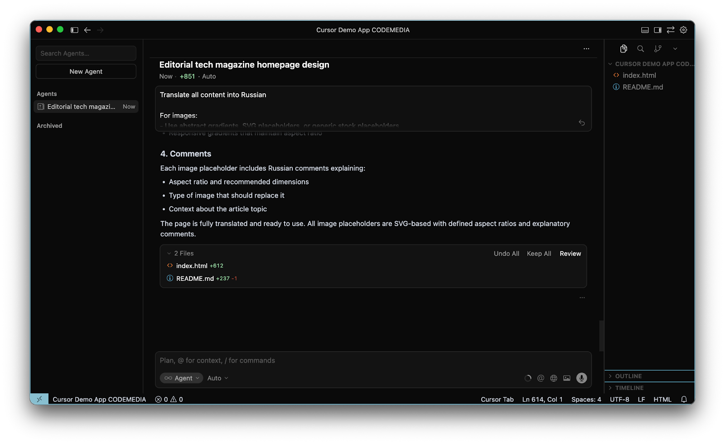
Task: Toggle the right sidebar panel
Action: pyautogui.click(x=657, y=30)
